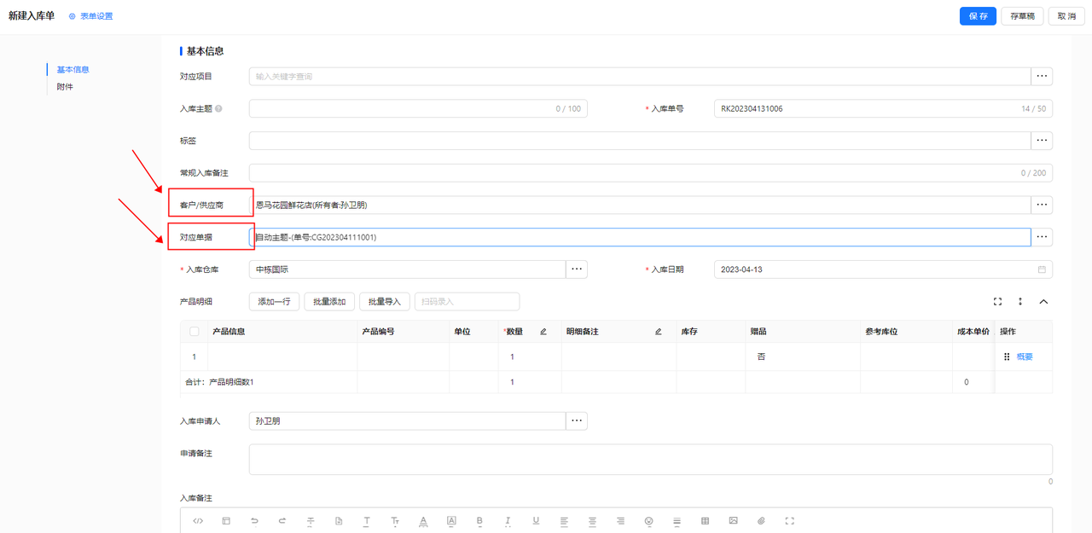Click 批量添加 button
Screen dimensions: 1092x533
click(329, 301)
